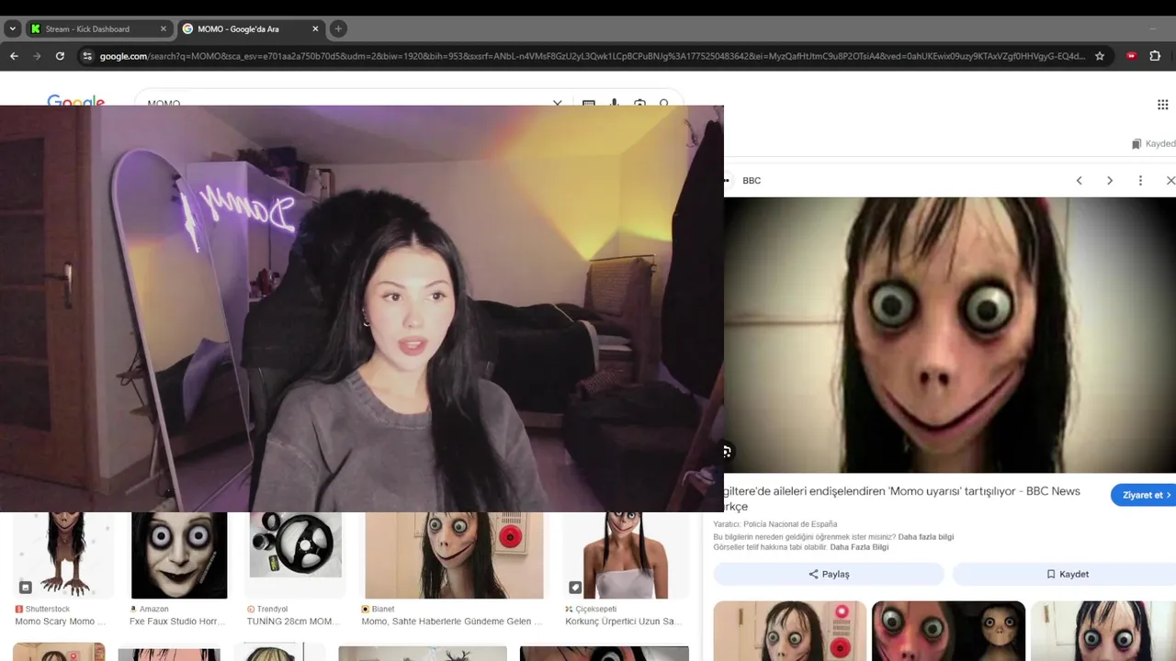Open the red extension icon
The height and width of the screenshot is (661, 1176).
tap(1131, 56)
